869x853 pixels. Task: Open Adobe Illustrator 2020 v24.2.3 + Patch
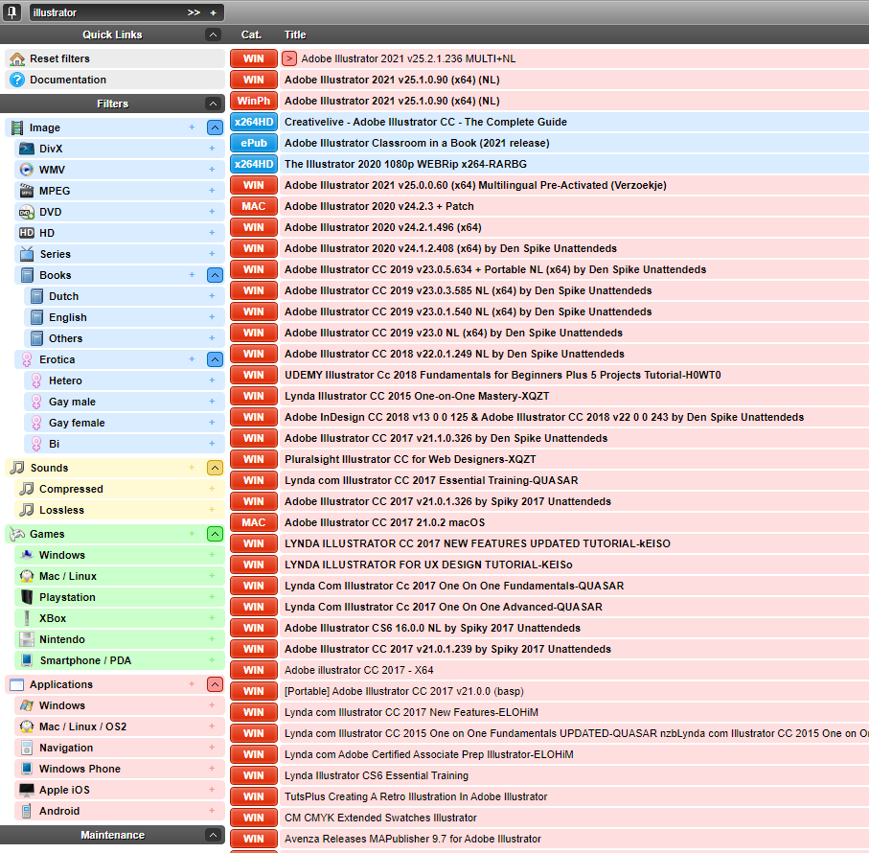(378, 206)
